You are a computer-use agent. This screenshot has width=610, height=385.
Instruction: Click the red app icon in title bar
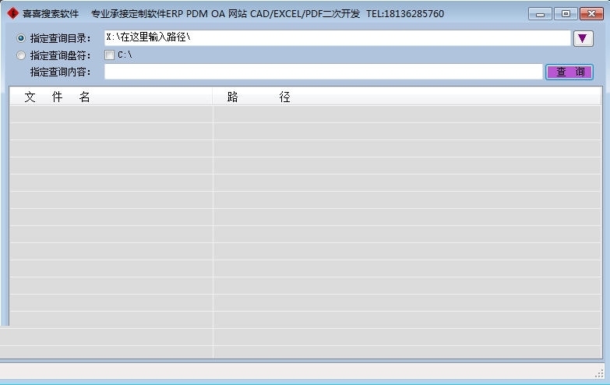[x=12, y=13]
